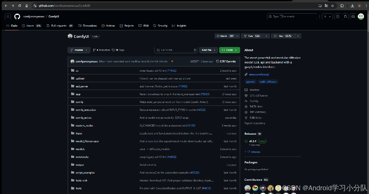369x194 pixels.
Task: Expand the Star lists dropdown arrow
Action: (298, 36)
